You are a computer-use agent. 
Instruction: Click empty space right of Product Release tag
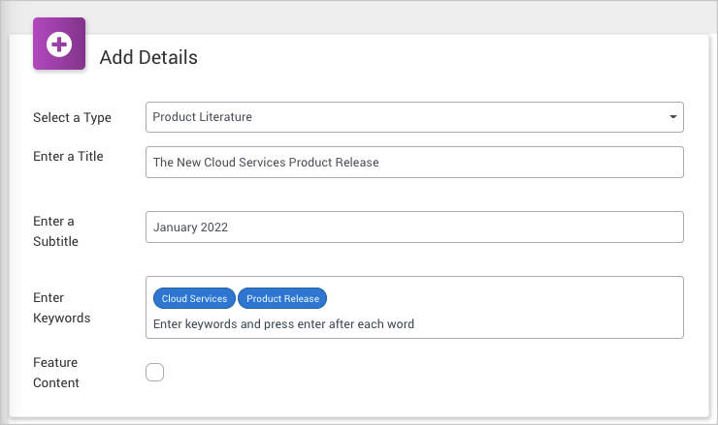point(505,298)
